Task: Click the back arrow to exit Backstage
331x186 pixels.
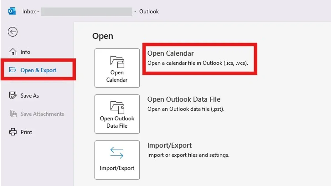Action: pyautogui.click(x=13, y=32)
